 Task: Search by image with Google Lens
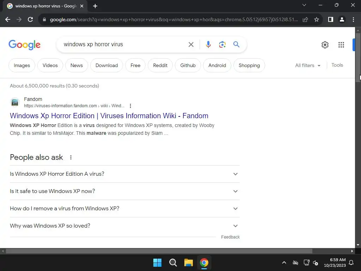[x=222, y=44]
